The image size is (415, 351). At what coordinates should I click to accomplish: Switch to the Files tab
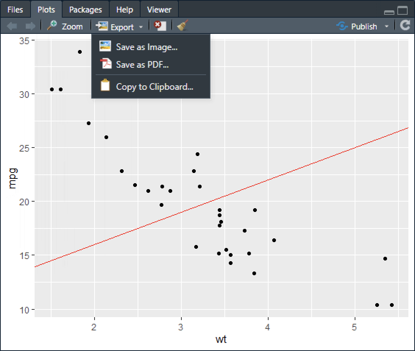[15, 10]
